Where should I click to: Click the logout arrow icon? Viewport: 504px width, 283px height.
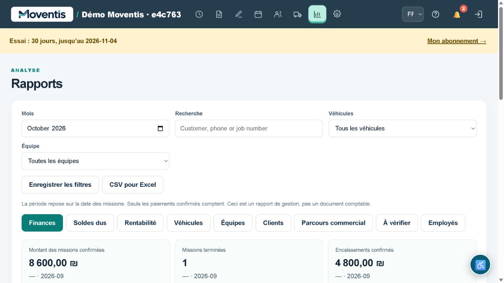click(479, 14)
